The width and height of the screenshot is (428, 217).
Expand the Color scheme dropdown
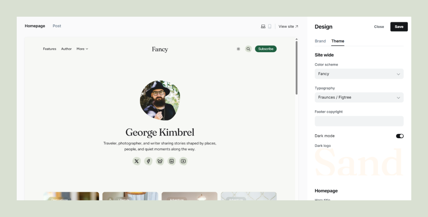tap(359, 74)
